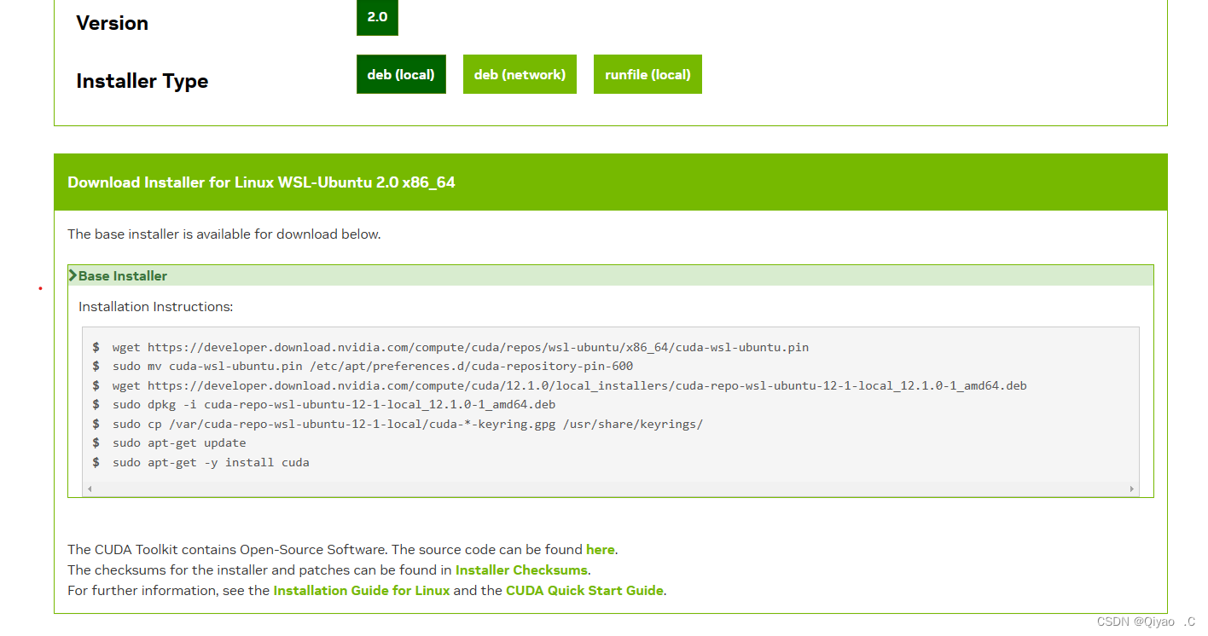Choose deb (local) installer type
1208x636 pixels.
point(401,75)
